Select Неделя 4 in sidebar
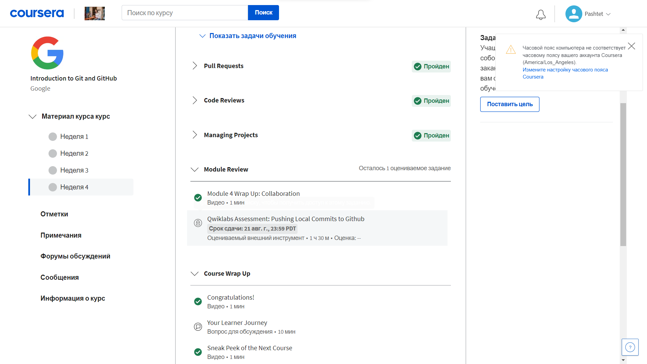Image resolution: width=647 pixels, height=364 pixels. tap(81, 187)
